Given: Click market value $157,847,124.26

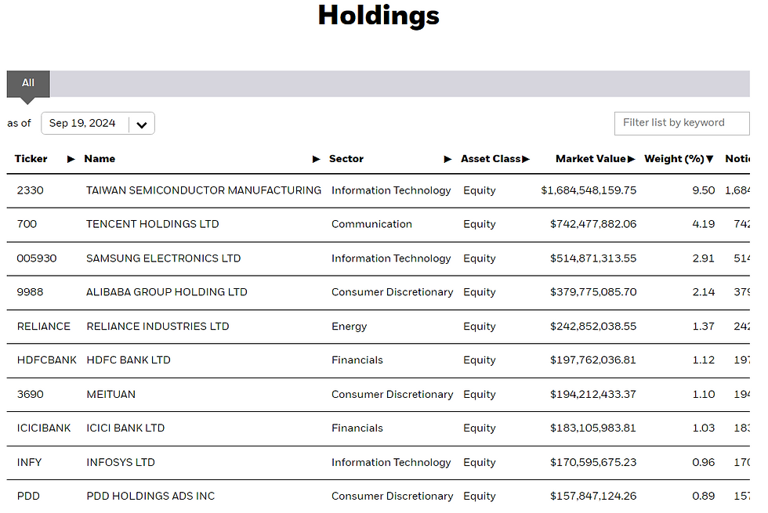Looking at the screenshot, I should click(x=593, y=497).
